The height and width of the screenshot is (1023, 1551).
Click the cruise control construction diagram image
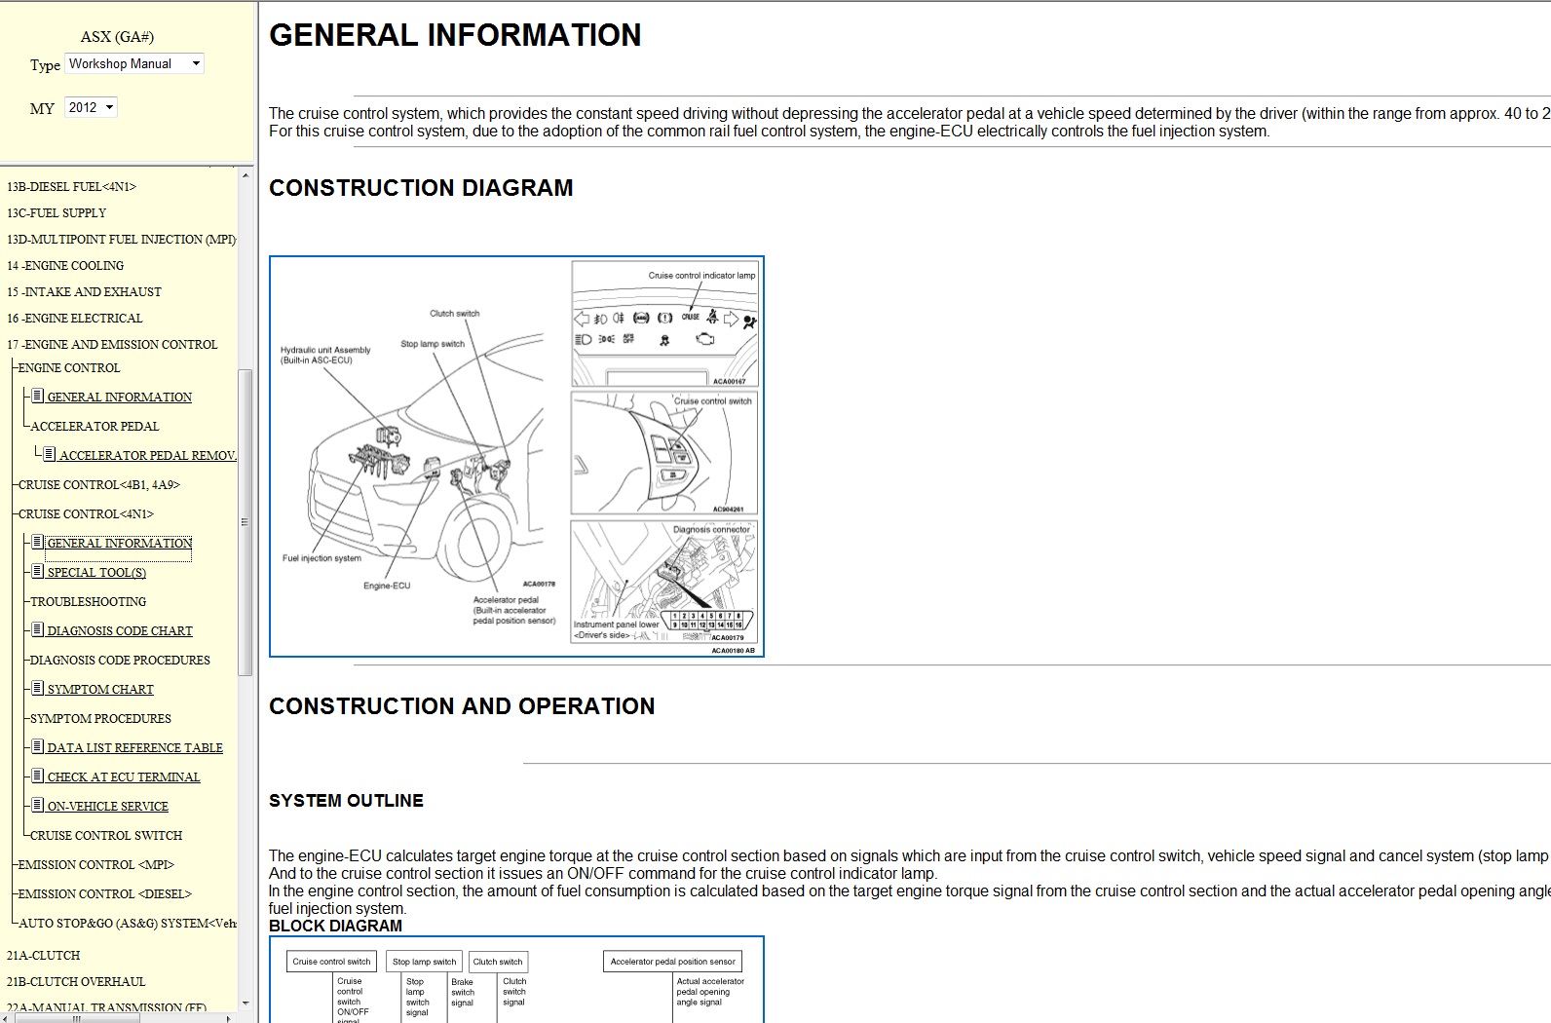pyautogui.click(x=516, y=456)
